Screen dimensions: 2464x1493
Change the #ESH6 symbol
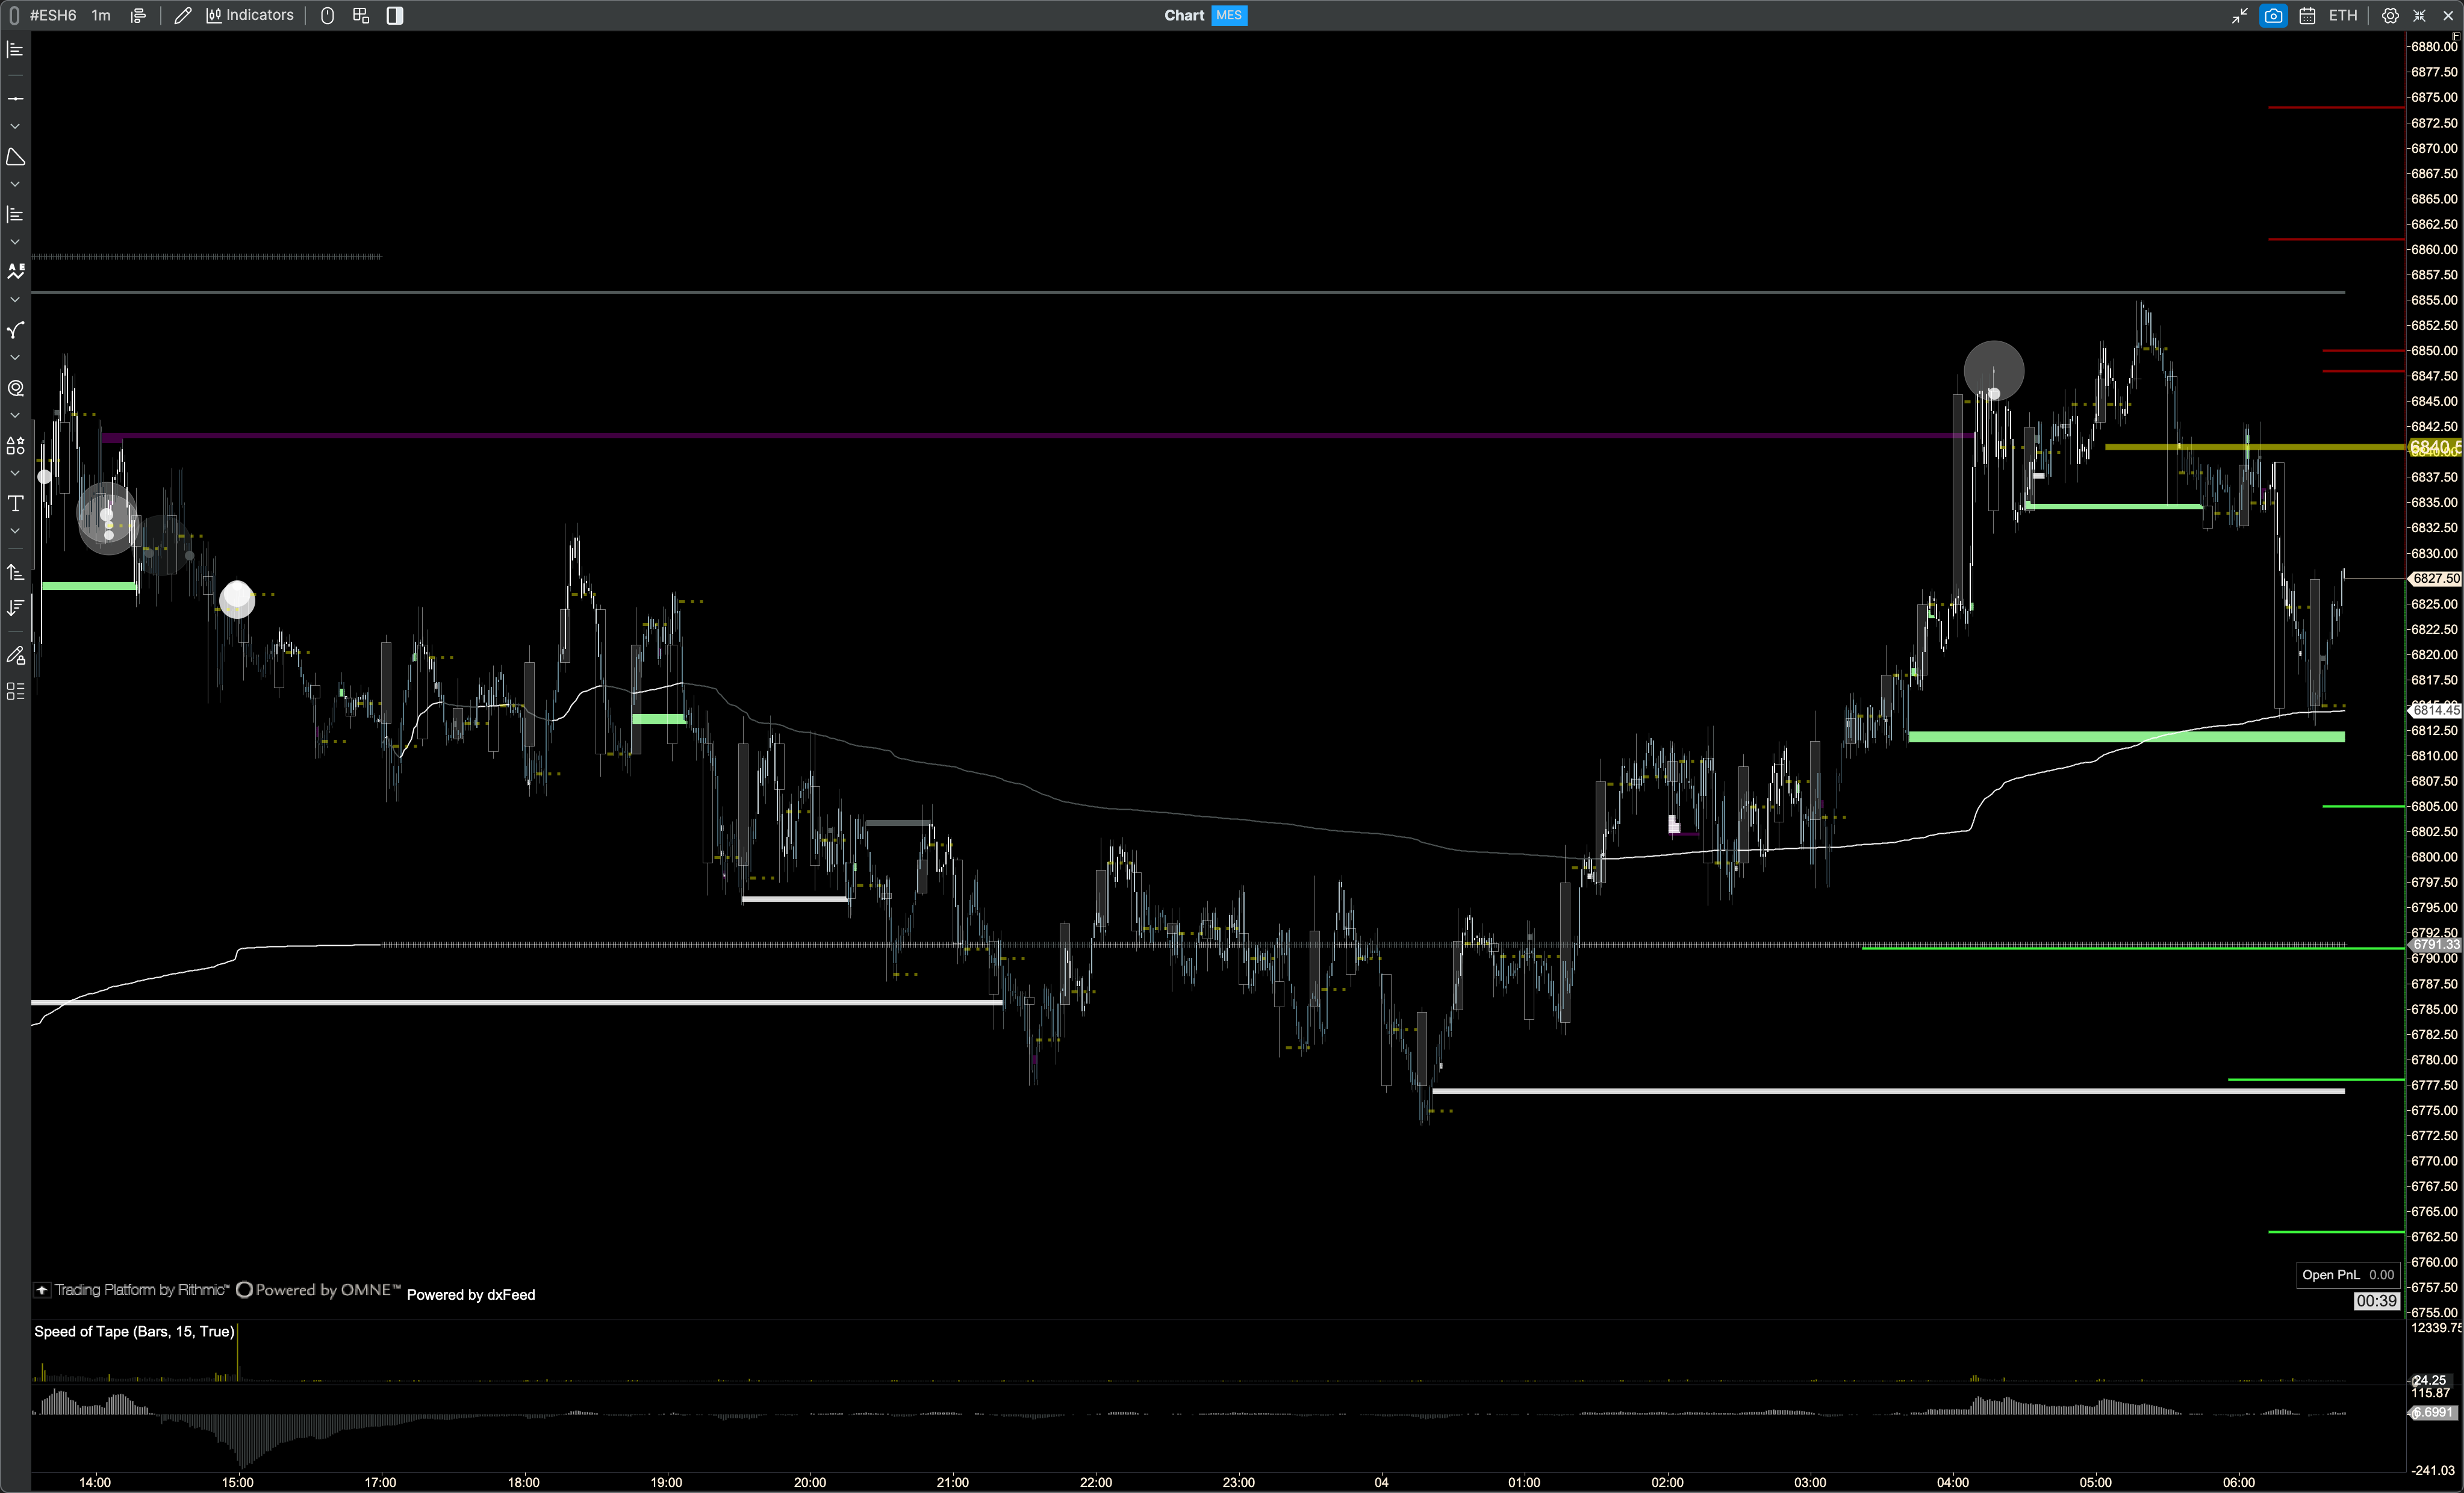[53, 15]
